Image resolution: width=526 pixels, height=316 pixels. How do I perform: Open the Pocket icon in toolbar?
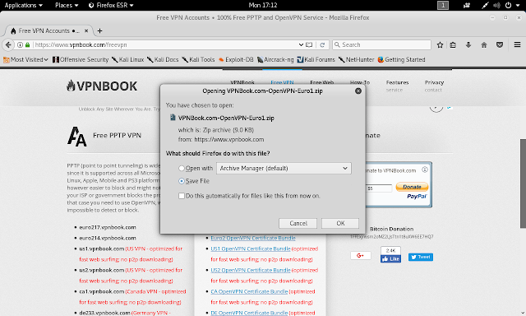(500, 44)
